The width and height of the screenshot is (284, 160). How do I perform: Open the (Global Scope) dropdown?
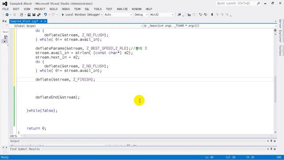(x=142, y=26)
